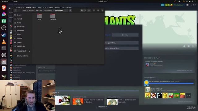Open the crossed-out circle achievement icon
The image size is (198, 111).
(153, 95)
